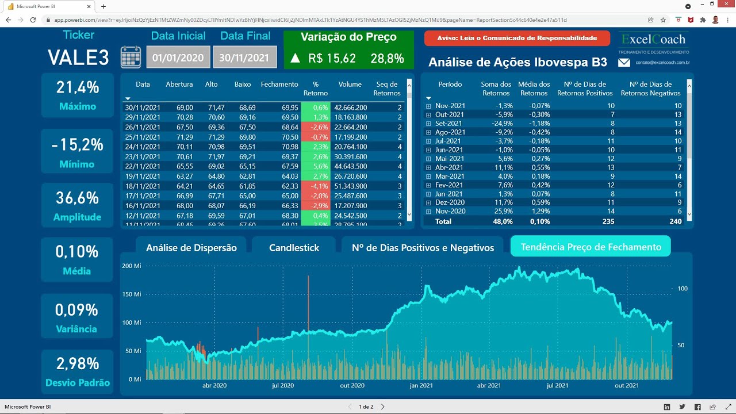Click the browser address bar URL
Viewport: 736px width, 414px height.
pyautogui.click(x=310, y=20)
